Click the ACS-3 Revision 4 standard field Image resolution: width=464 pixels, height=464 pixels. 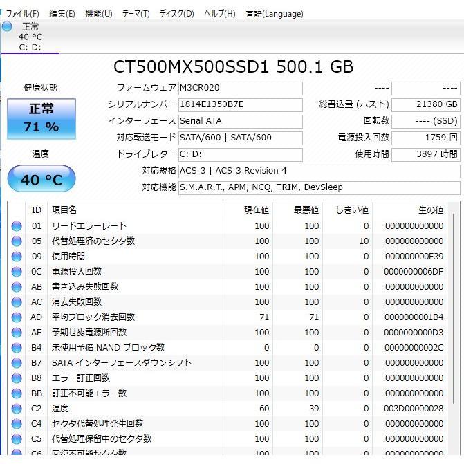tap(319, 171)
